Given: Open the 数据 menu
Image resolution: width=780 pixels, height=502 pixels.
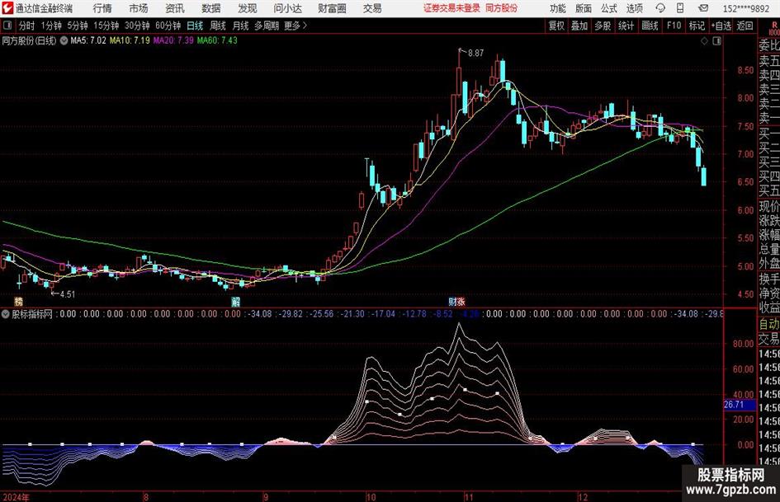Looking at the screenshot, I should 211,8.
